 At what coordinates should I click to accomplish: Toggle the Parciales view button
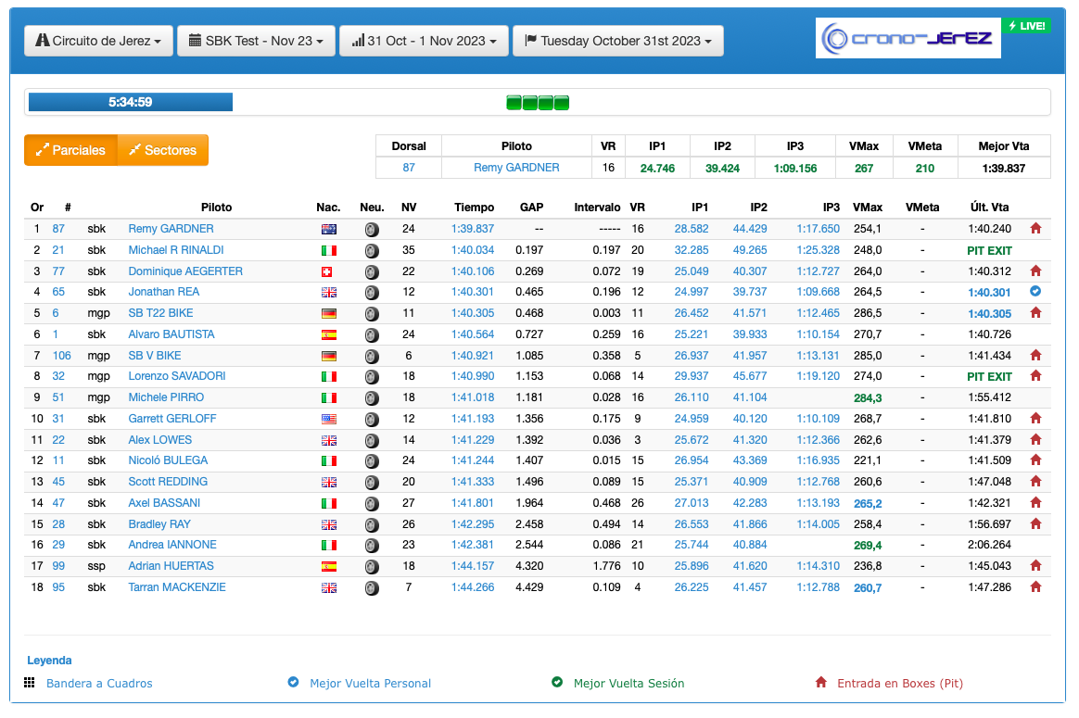[x=70, y=150]
